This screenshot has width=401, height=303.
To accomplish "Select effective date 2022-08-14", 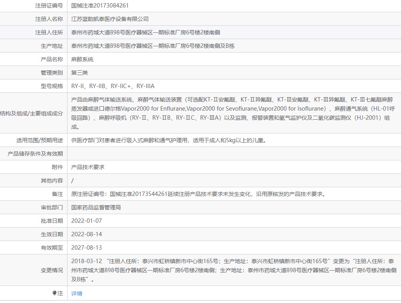I will point(86,234).
